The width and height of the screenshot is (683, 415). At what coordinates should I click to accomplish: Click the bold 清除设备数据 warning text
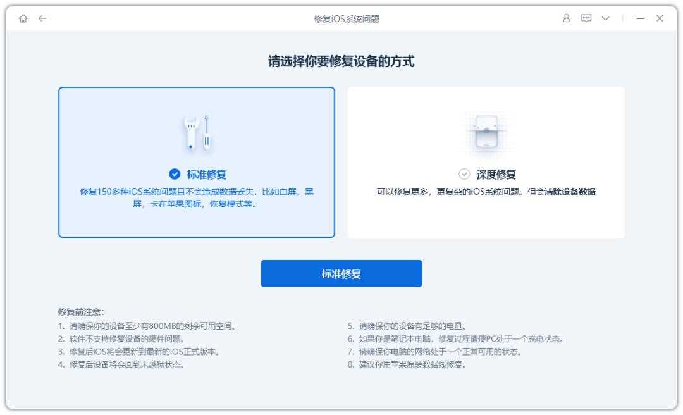click(570, 192)
